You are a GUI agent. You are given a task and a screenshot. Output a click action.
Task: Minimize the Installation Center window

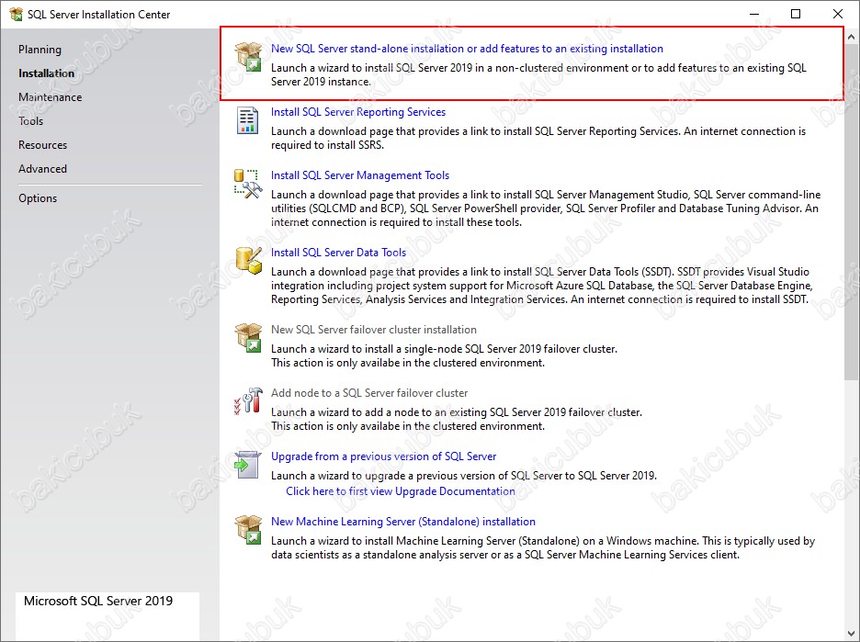click(x=754, y=15)
